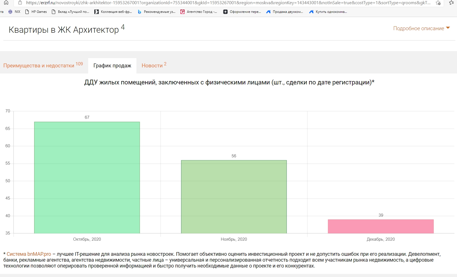457x277 pixels.
Task: Open the Коллекция веб-фр... bookmark
Action: [113, 12]
